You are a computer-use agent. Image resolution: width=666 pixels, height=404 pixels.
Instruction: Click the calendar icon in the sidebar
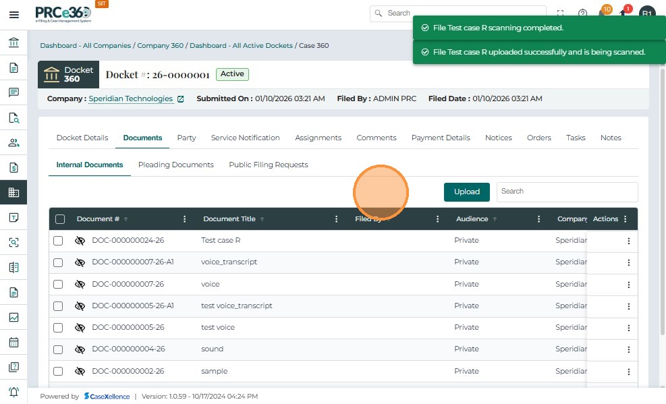point(13,342)
